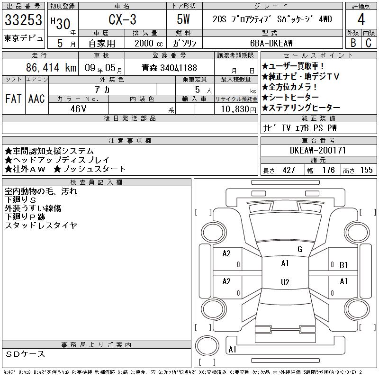
Task: Click the displacement value 2000 cc
Action: (x=149, y=43)
